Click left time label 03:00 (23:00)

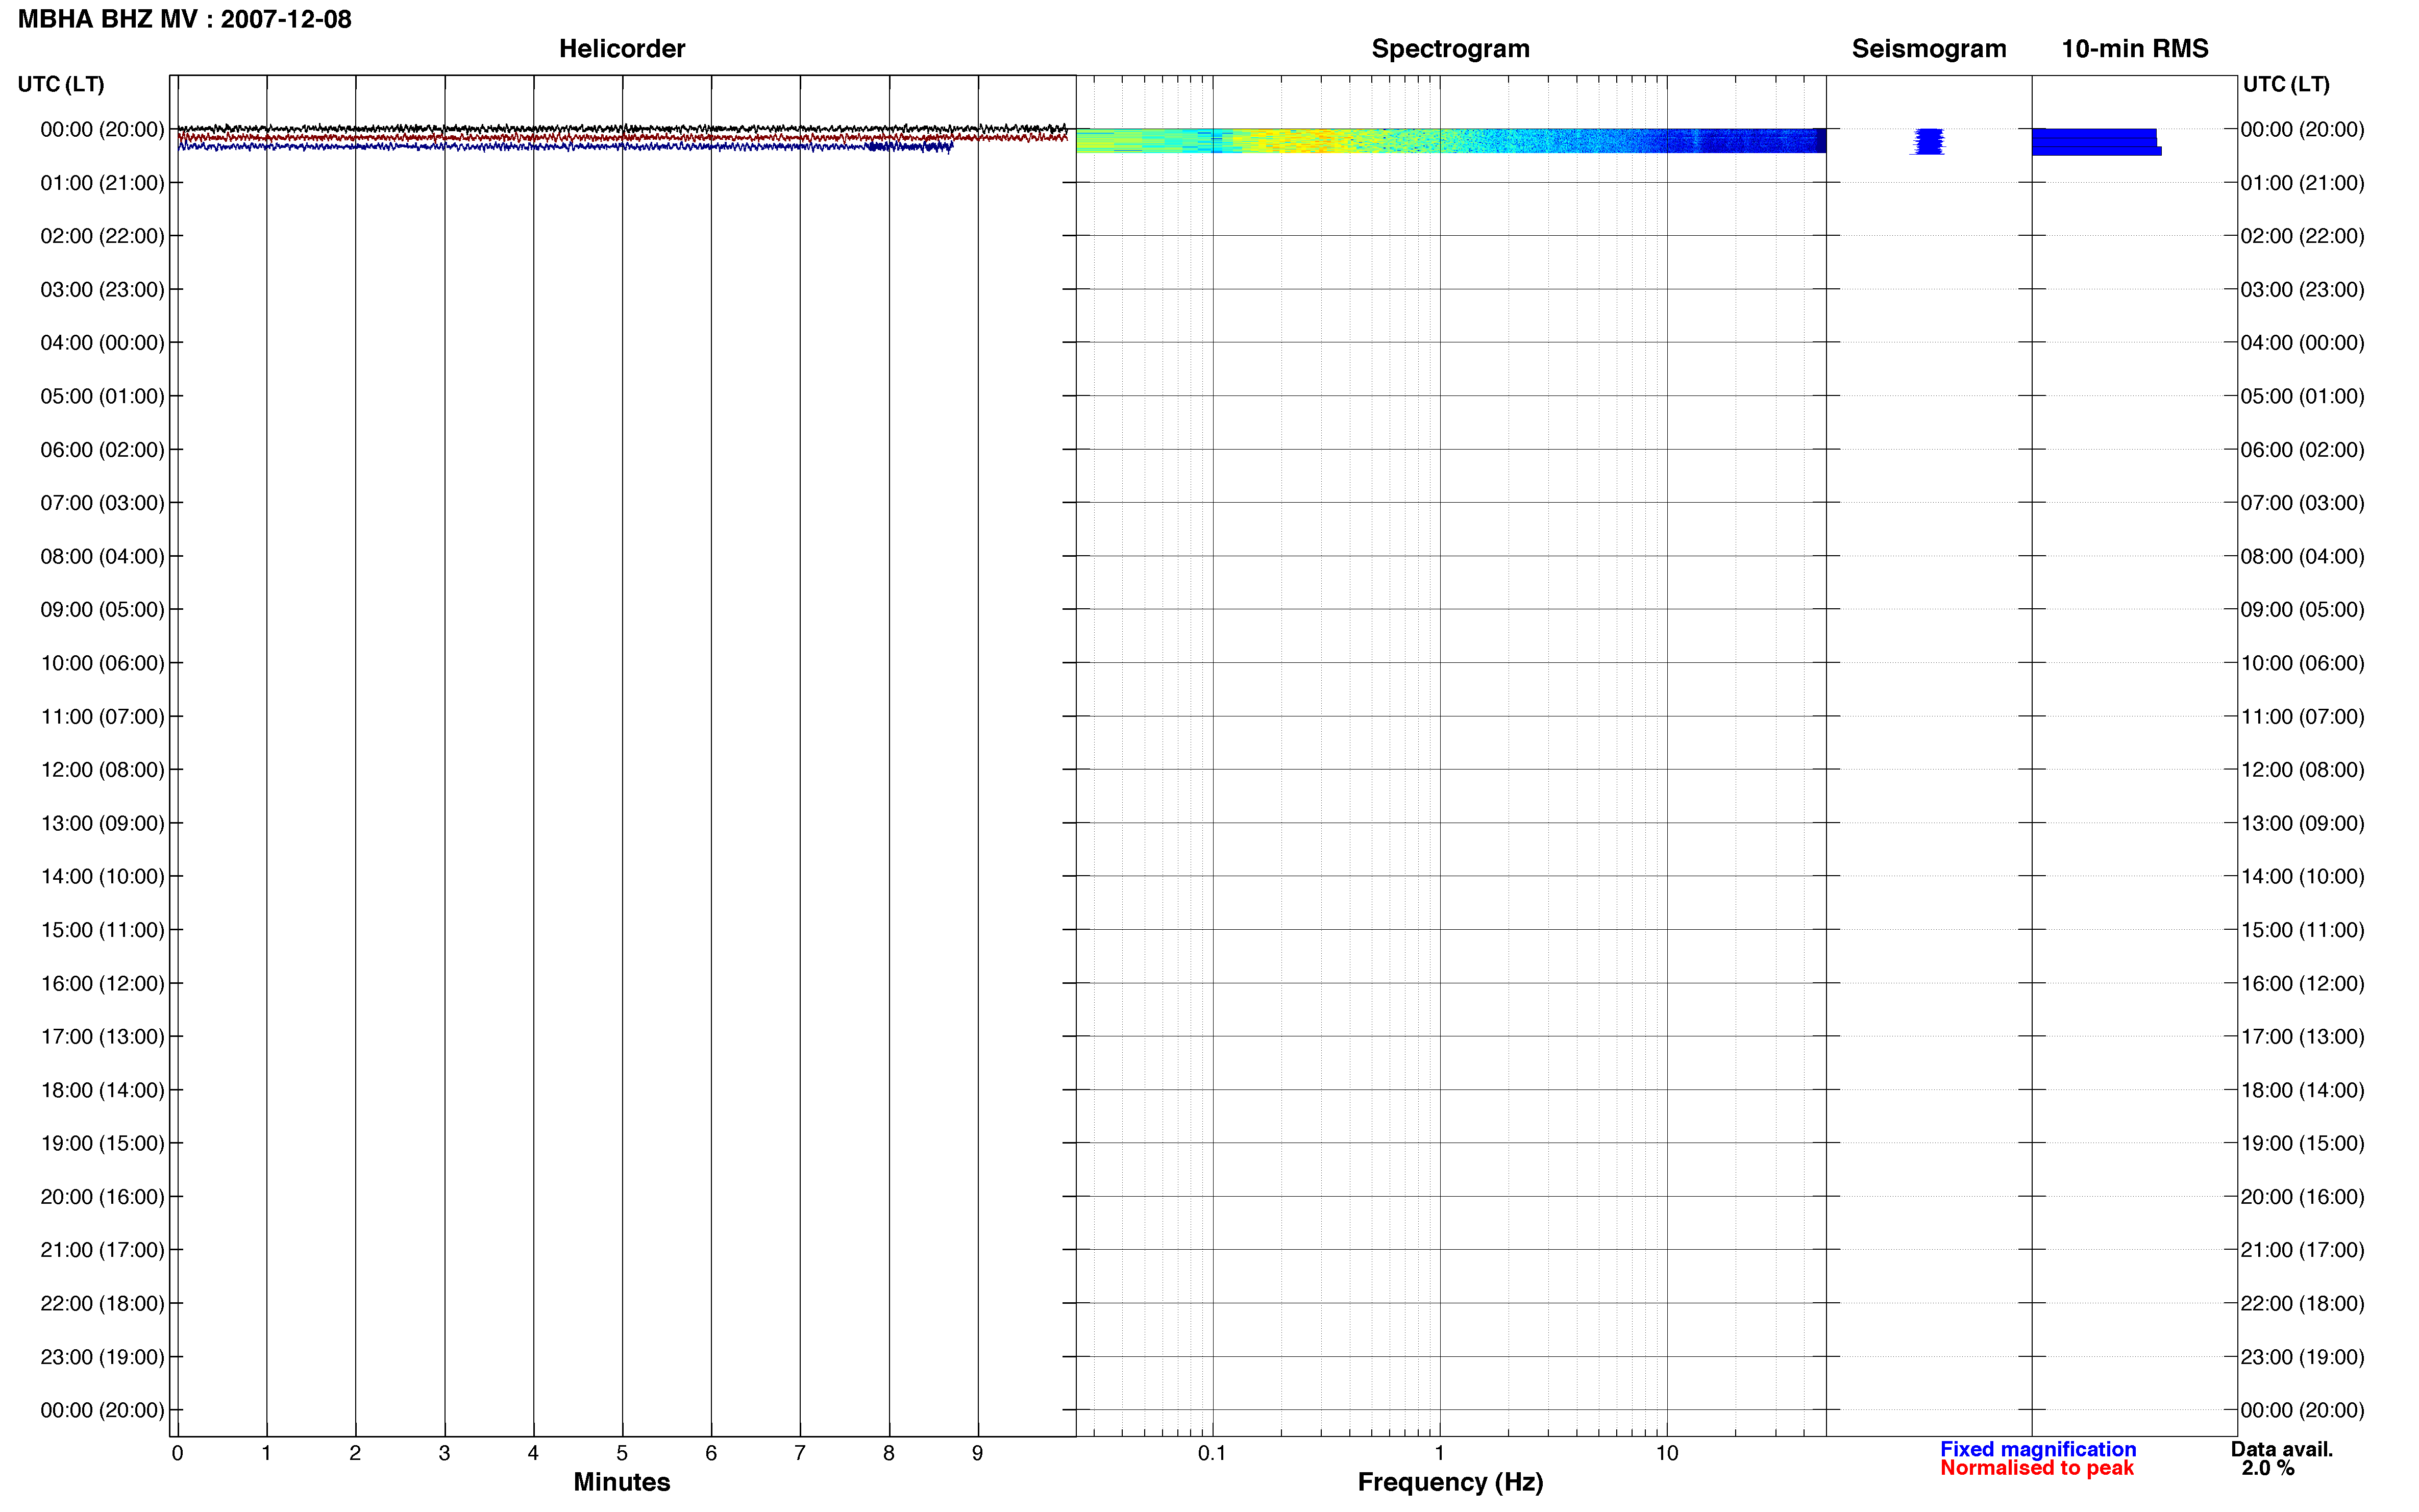pyautogui.click(x=102, y=290)
